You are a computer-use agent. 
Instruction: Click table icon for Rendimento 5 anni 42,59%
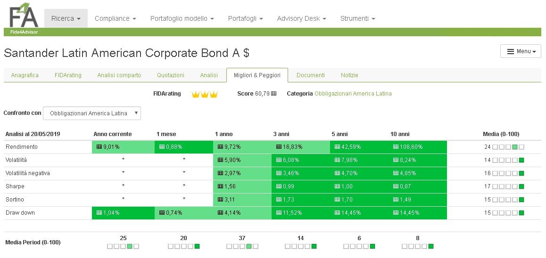coord(338,147)
